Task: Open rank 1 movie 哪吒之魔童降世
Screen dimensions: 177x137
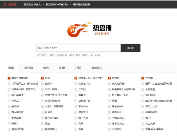Action: (20, 78)
